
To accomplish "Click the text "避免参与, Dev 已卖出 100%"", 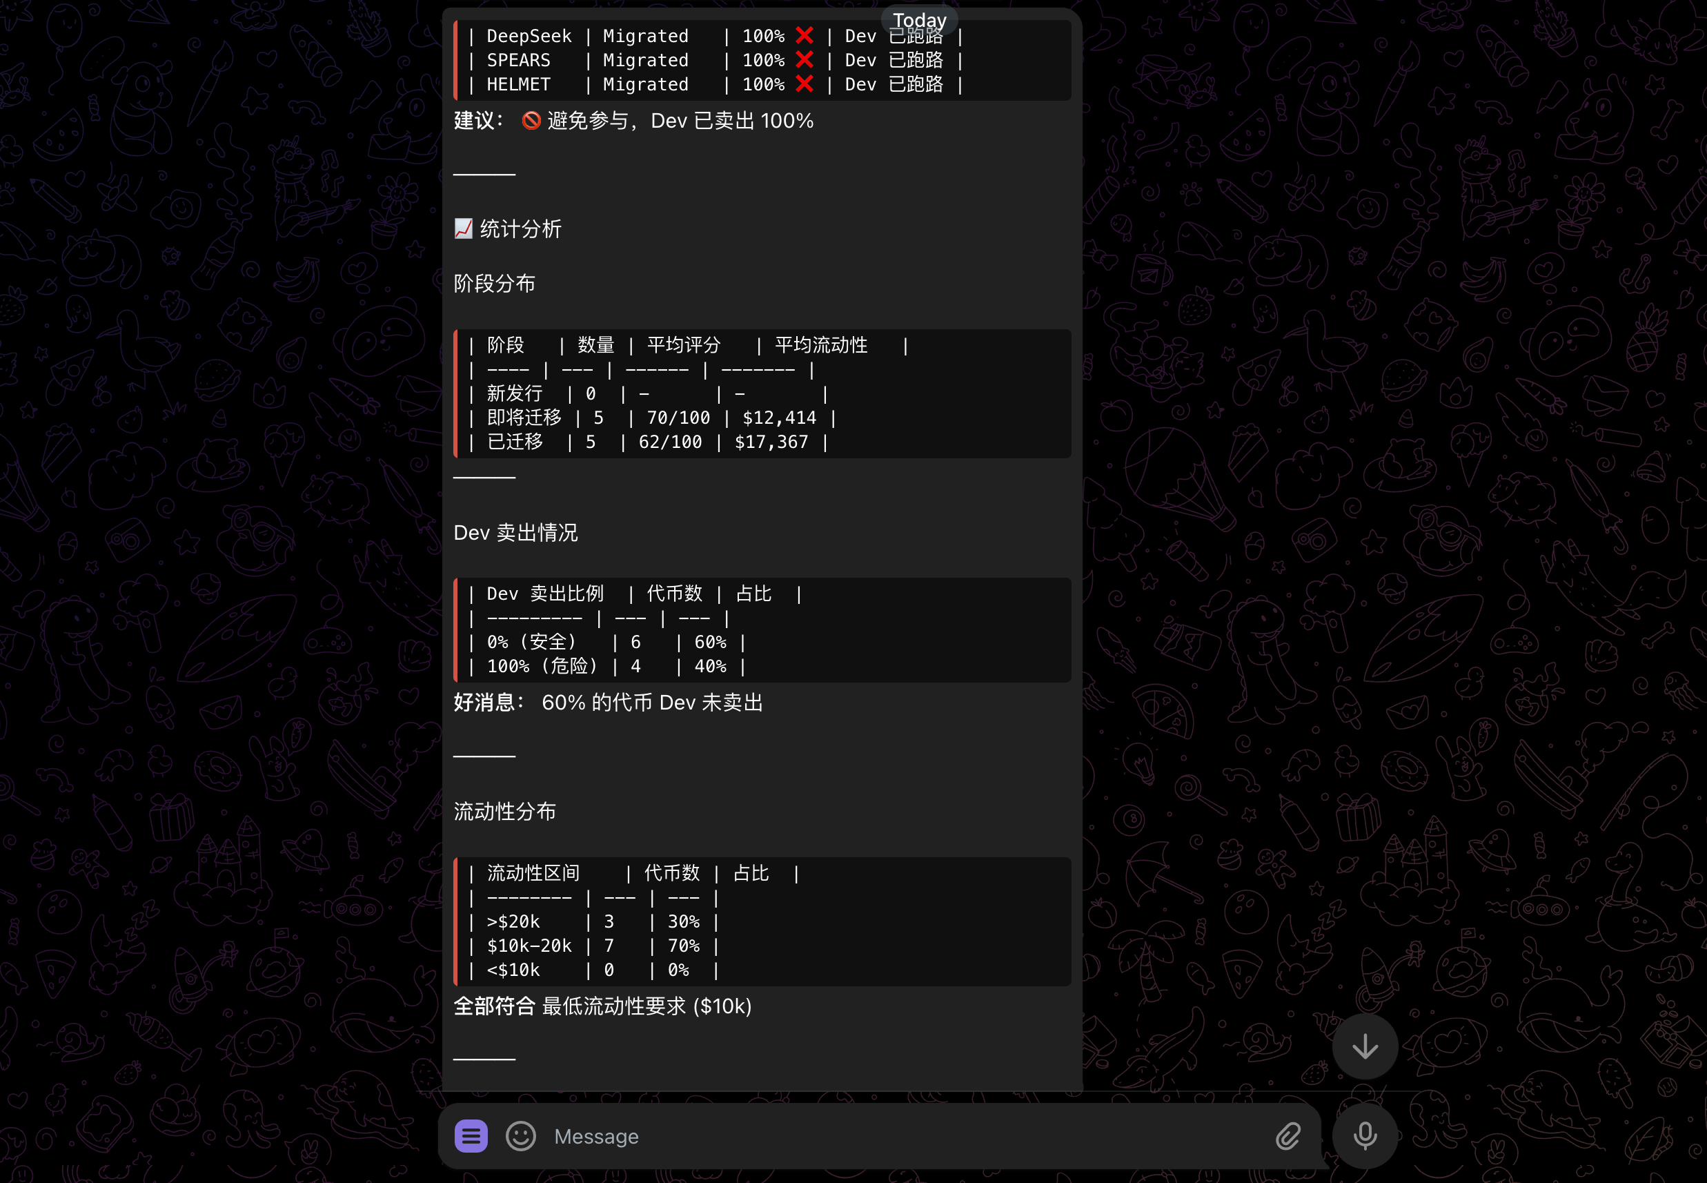I will tap(680, 121).
